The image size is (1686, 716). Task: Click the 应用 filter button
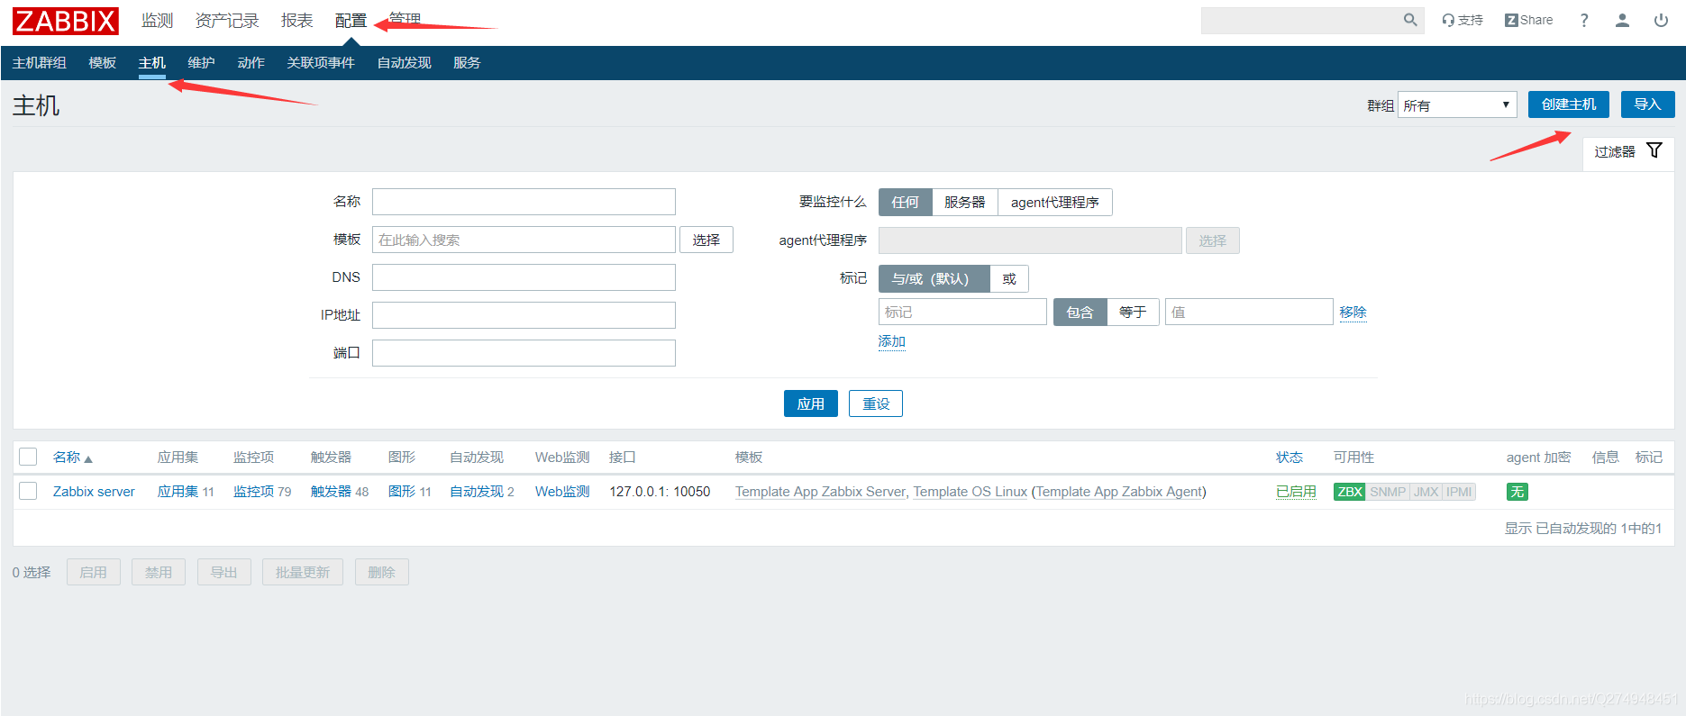[811, 403]
